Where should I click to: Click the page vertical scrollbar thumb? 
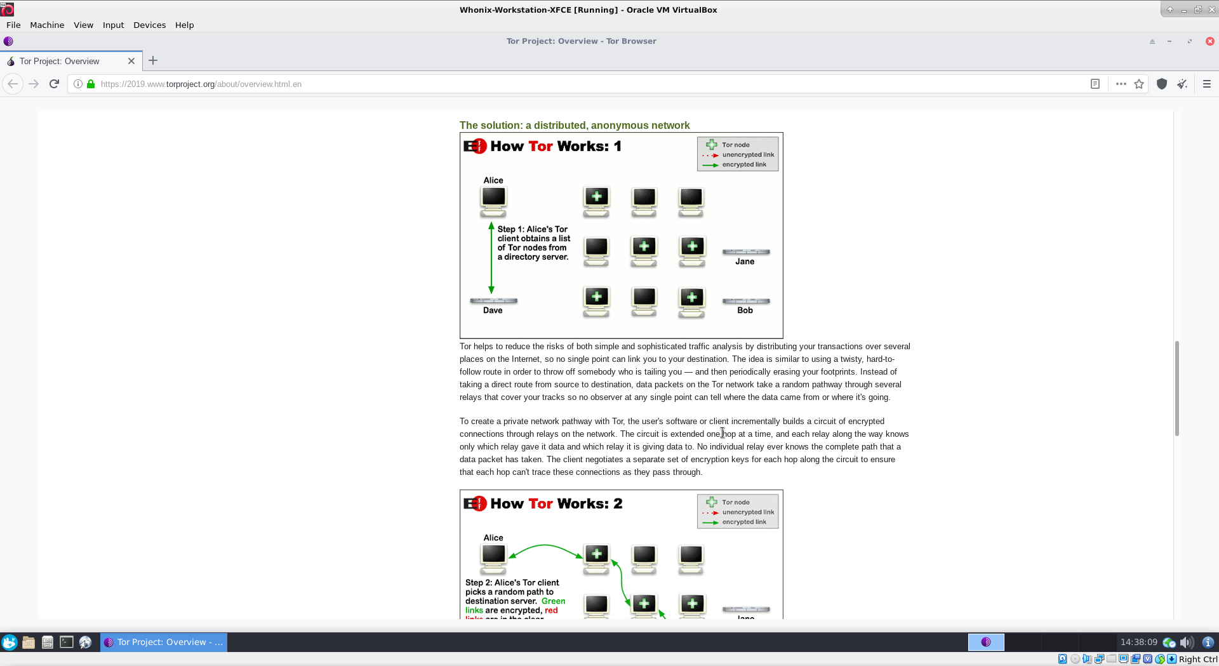(x=1176, y=387)
